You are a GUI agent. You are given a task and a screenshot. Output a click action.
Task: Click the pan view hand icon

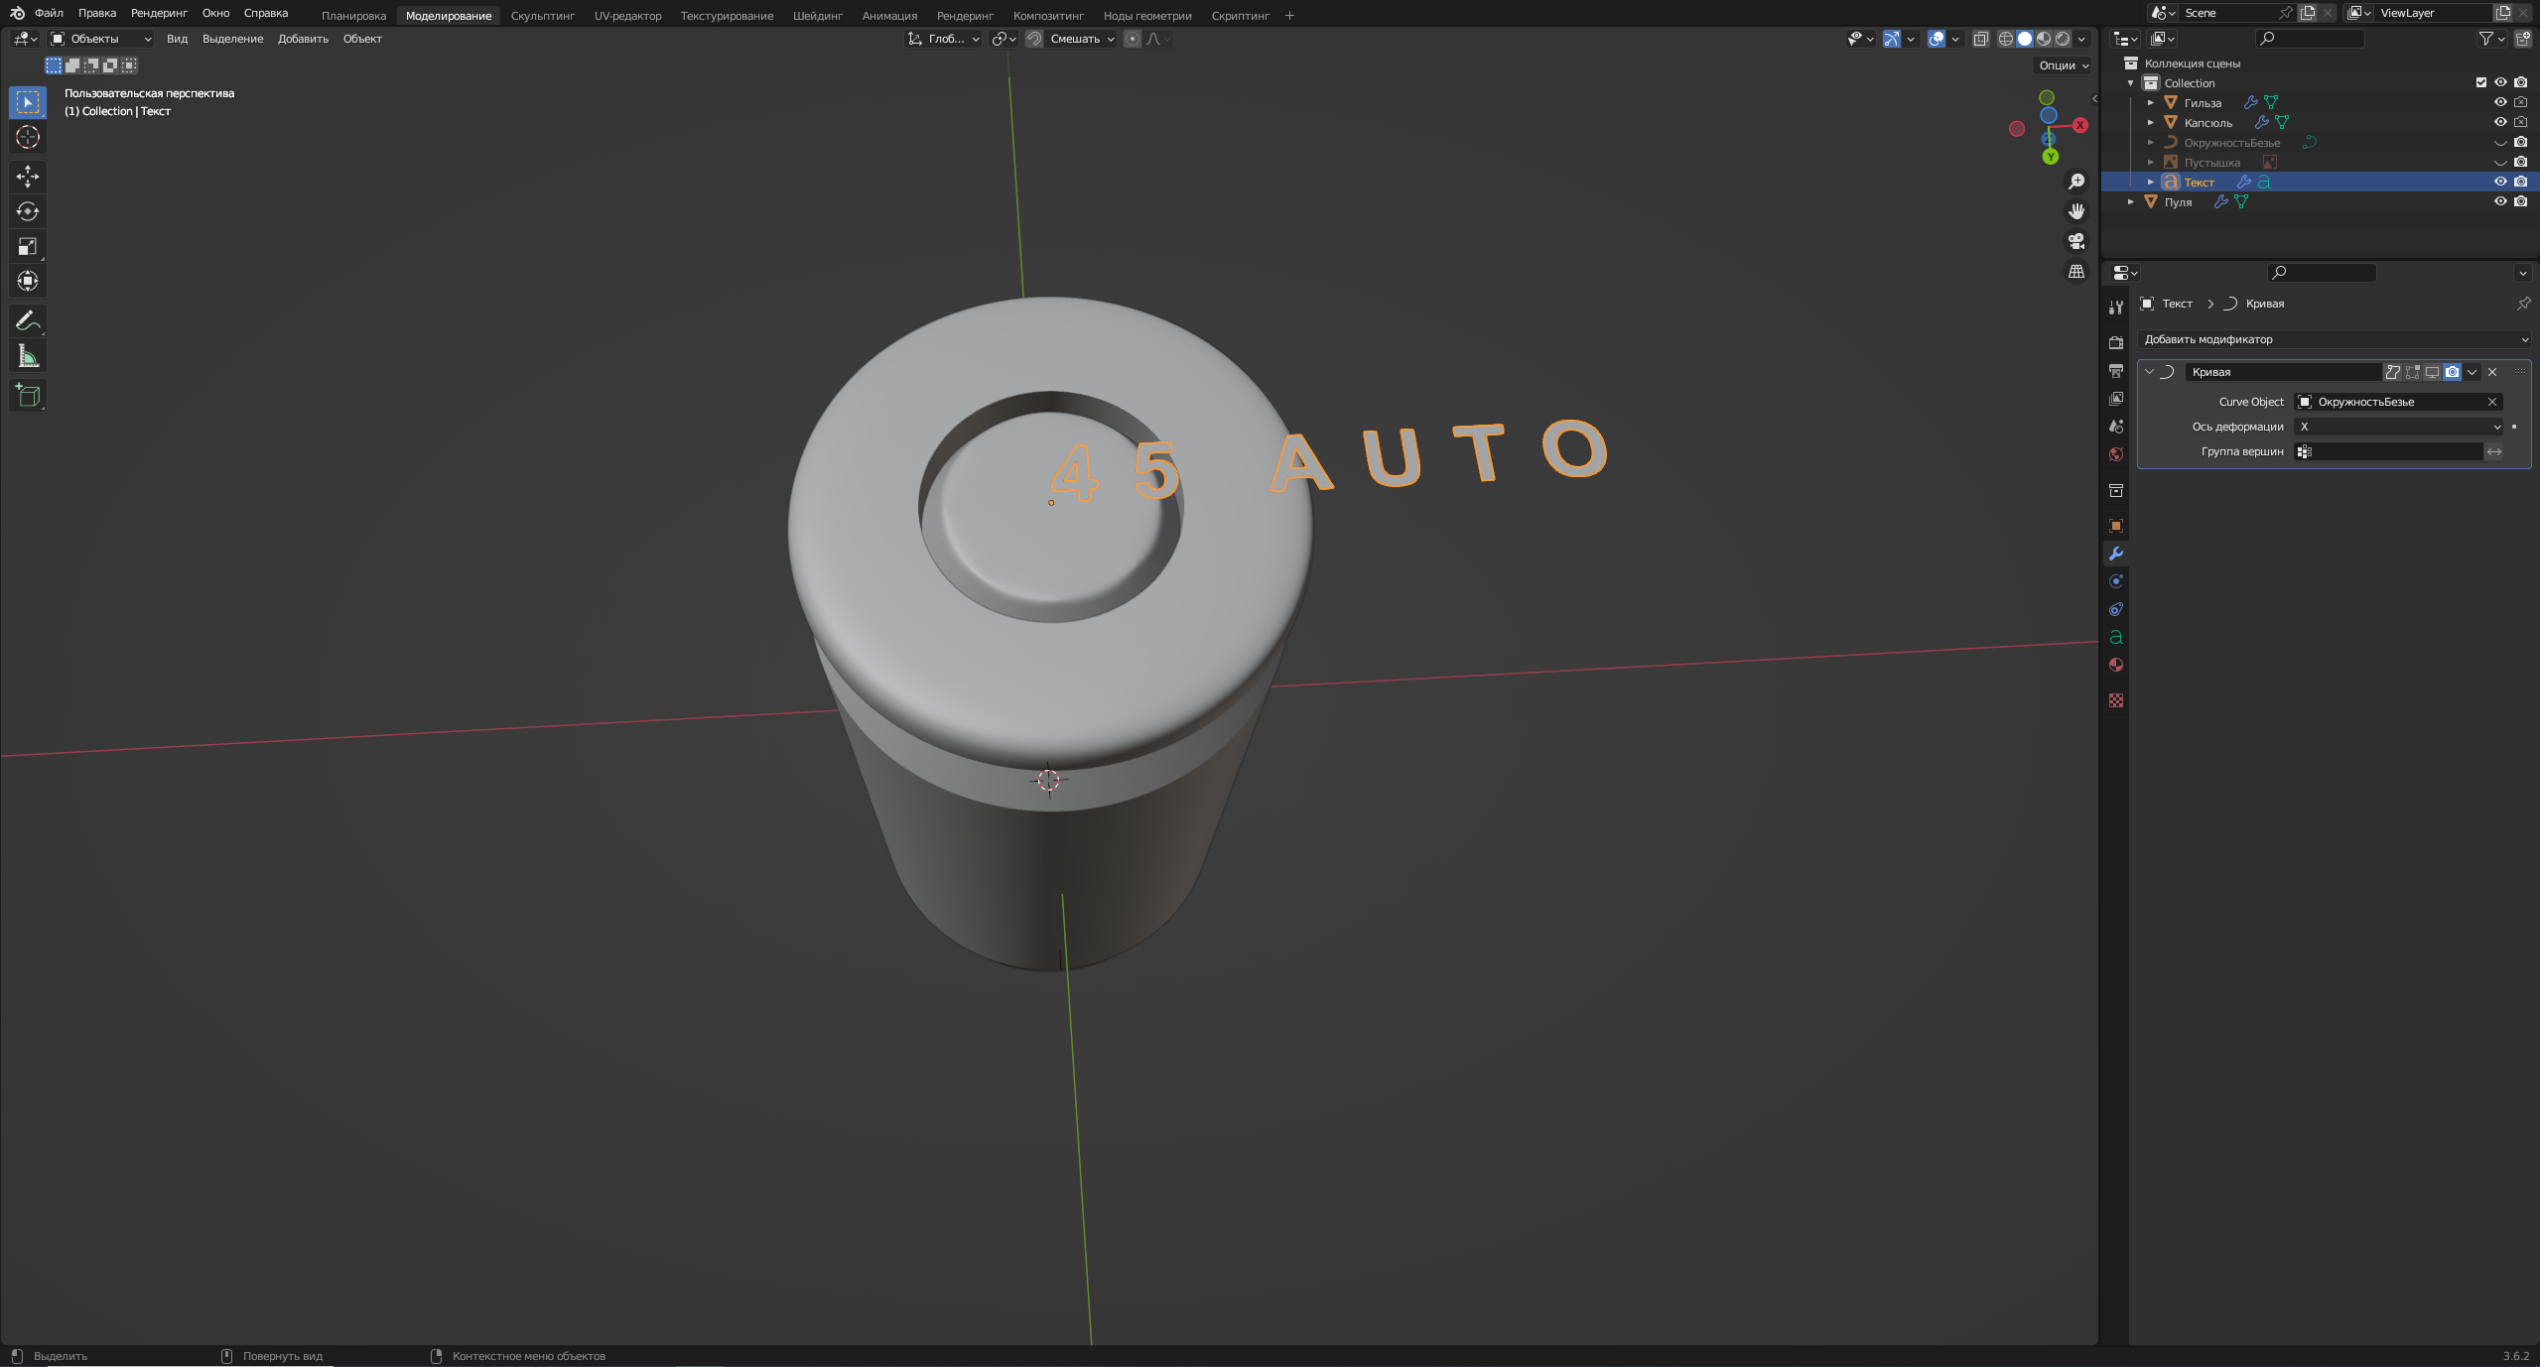2075,211
